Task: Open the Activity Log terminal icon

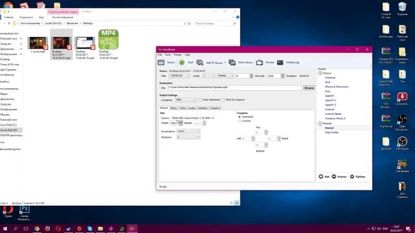Action: 280,62
